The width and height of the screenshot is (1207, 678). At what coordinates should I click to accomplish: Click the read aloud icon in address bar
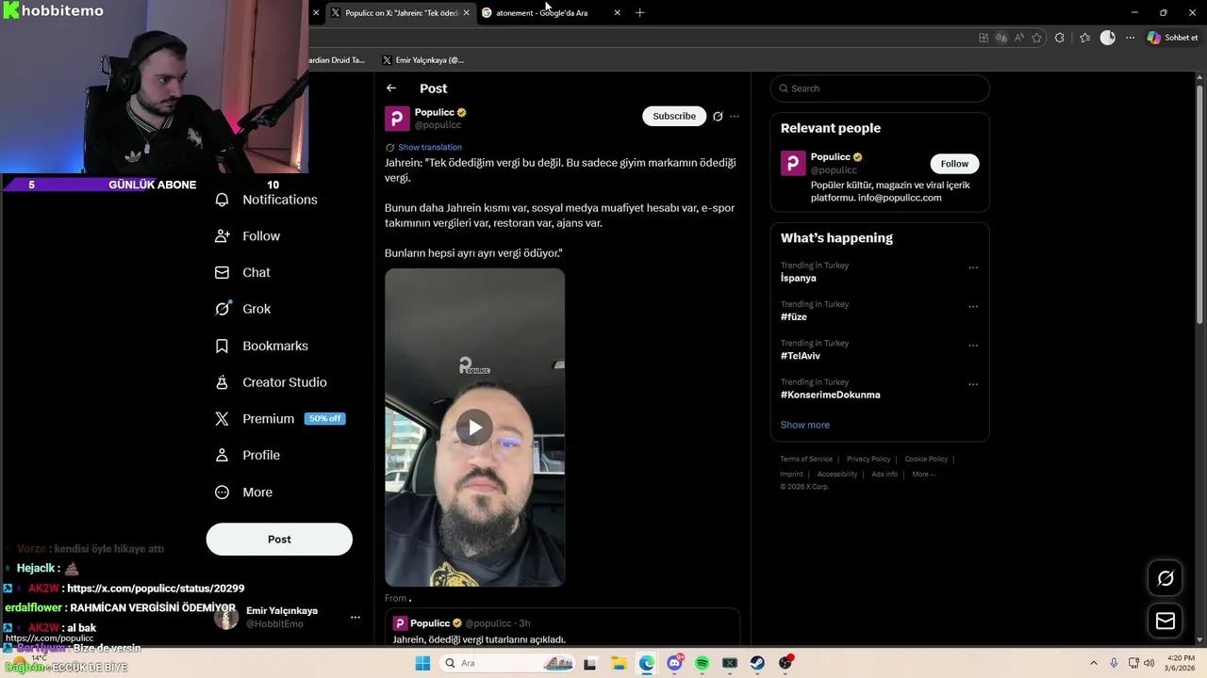point(1019,38)
